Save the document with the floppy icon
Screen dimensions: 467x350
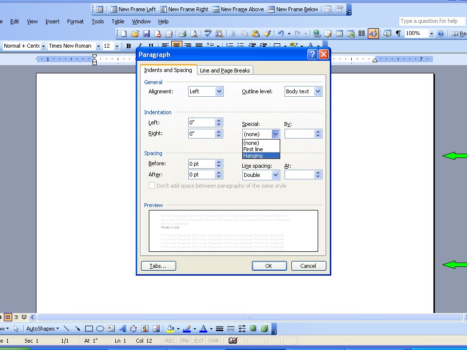click(x=146, y=34)
